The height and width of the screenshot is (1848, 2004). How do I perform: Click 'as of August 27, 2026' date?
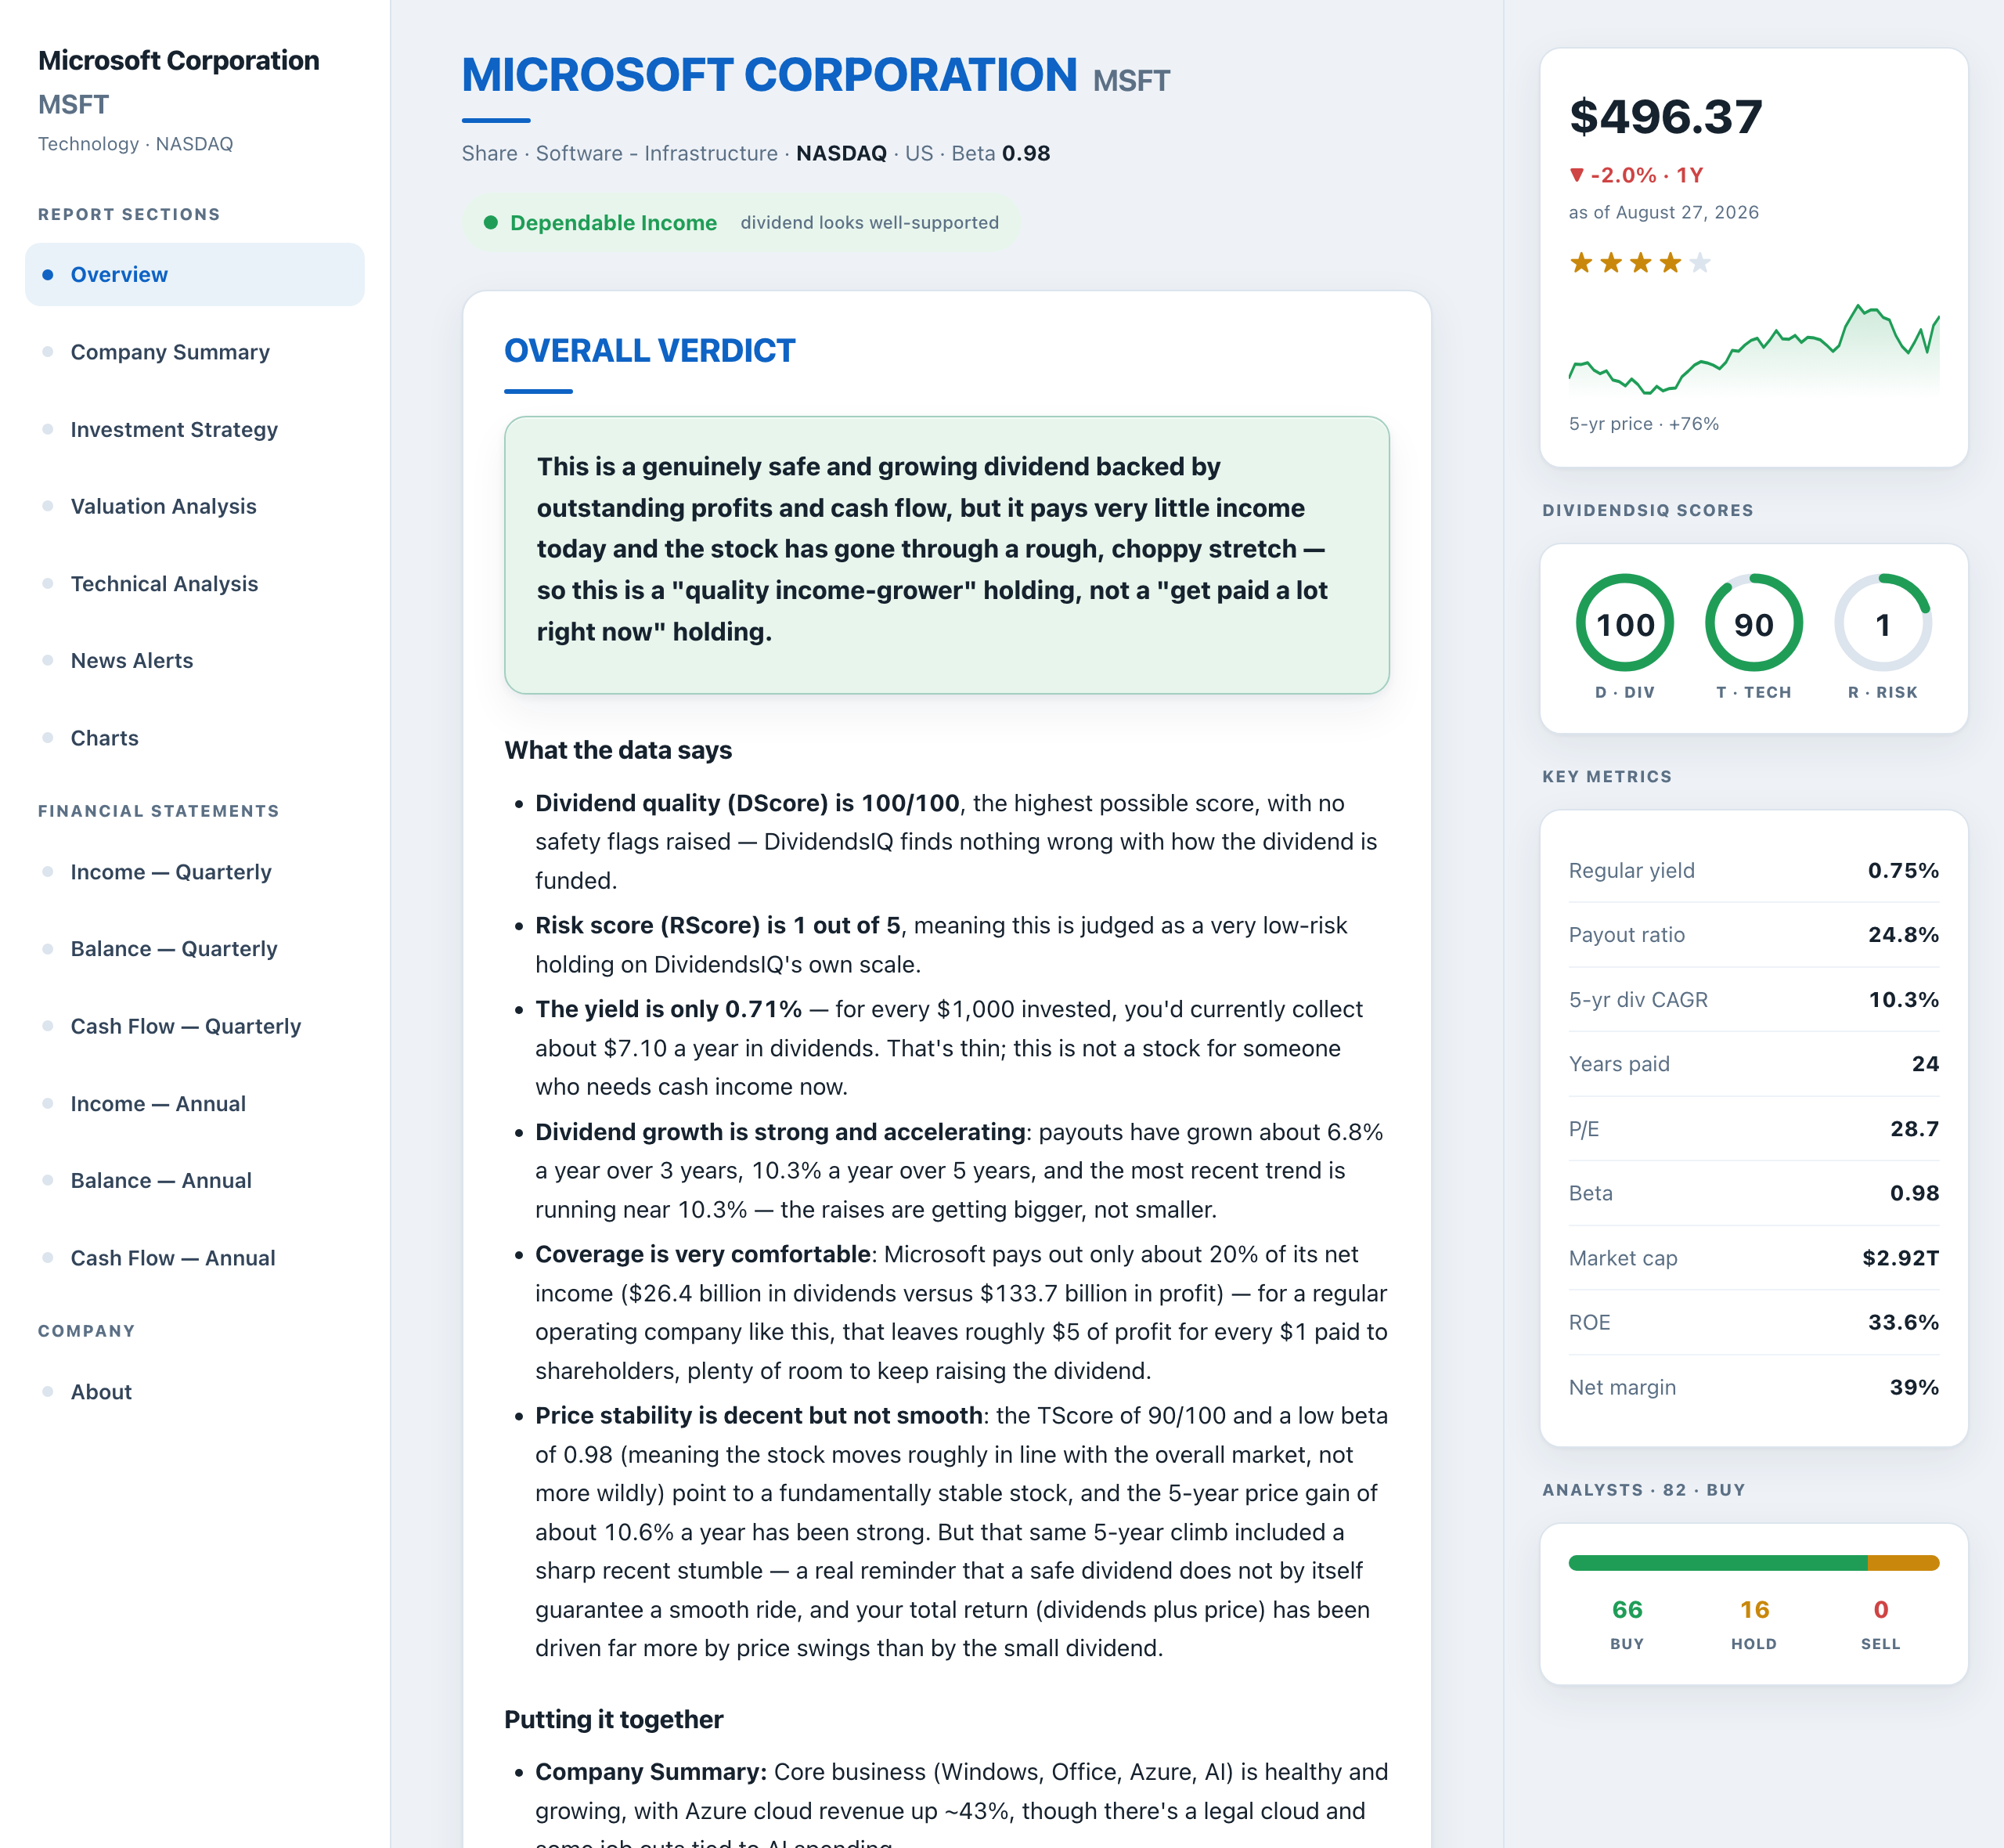pos(1664,212)
